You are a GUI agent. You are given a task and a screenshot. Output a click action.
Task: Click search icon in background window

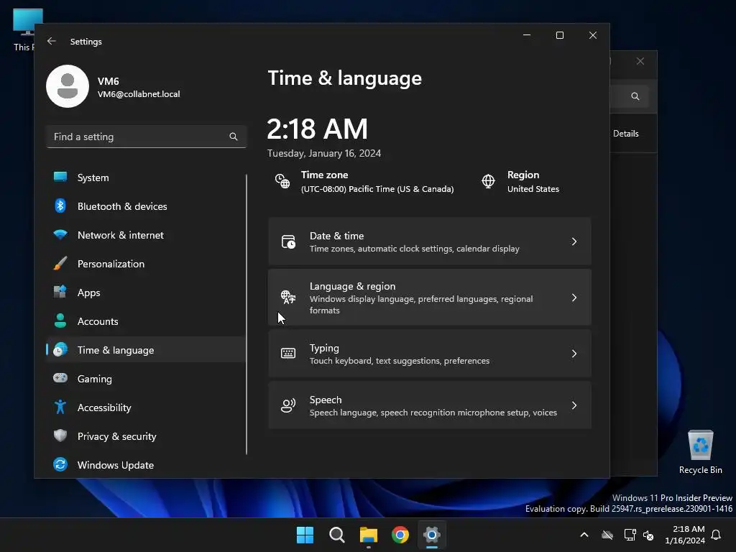tap(635, 96)
